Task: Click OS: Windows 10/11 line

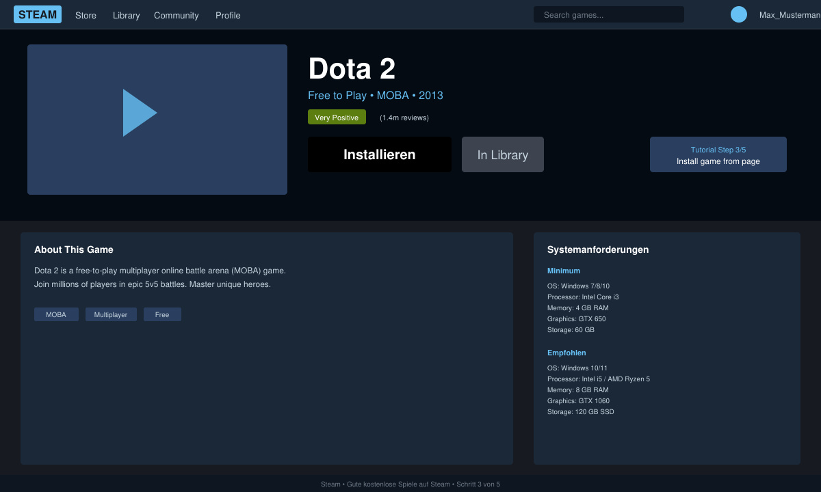Action: 577,368
